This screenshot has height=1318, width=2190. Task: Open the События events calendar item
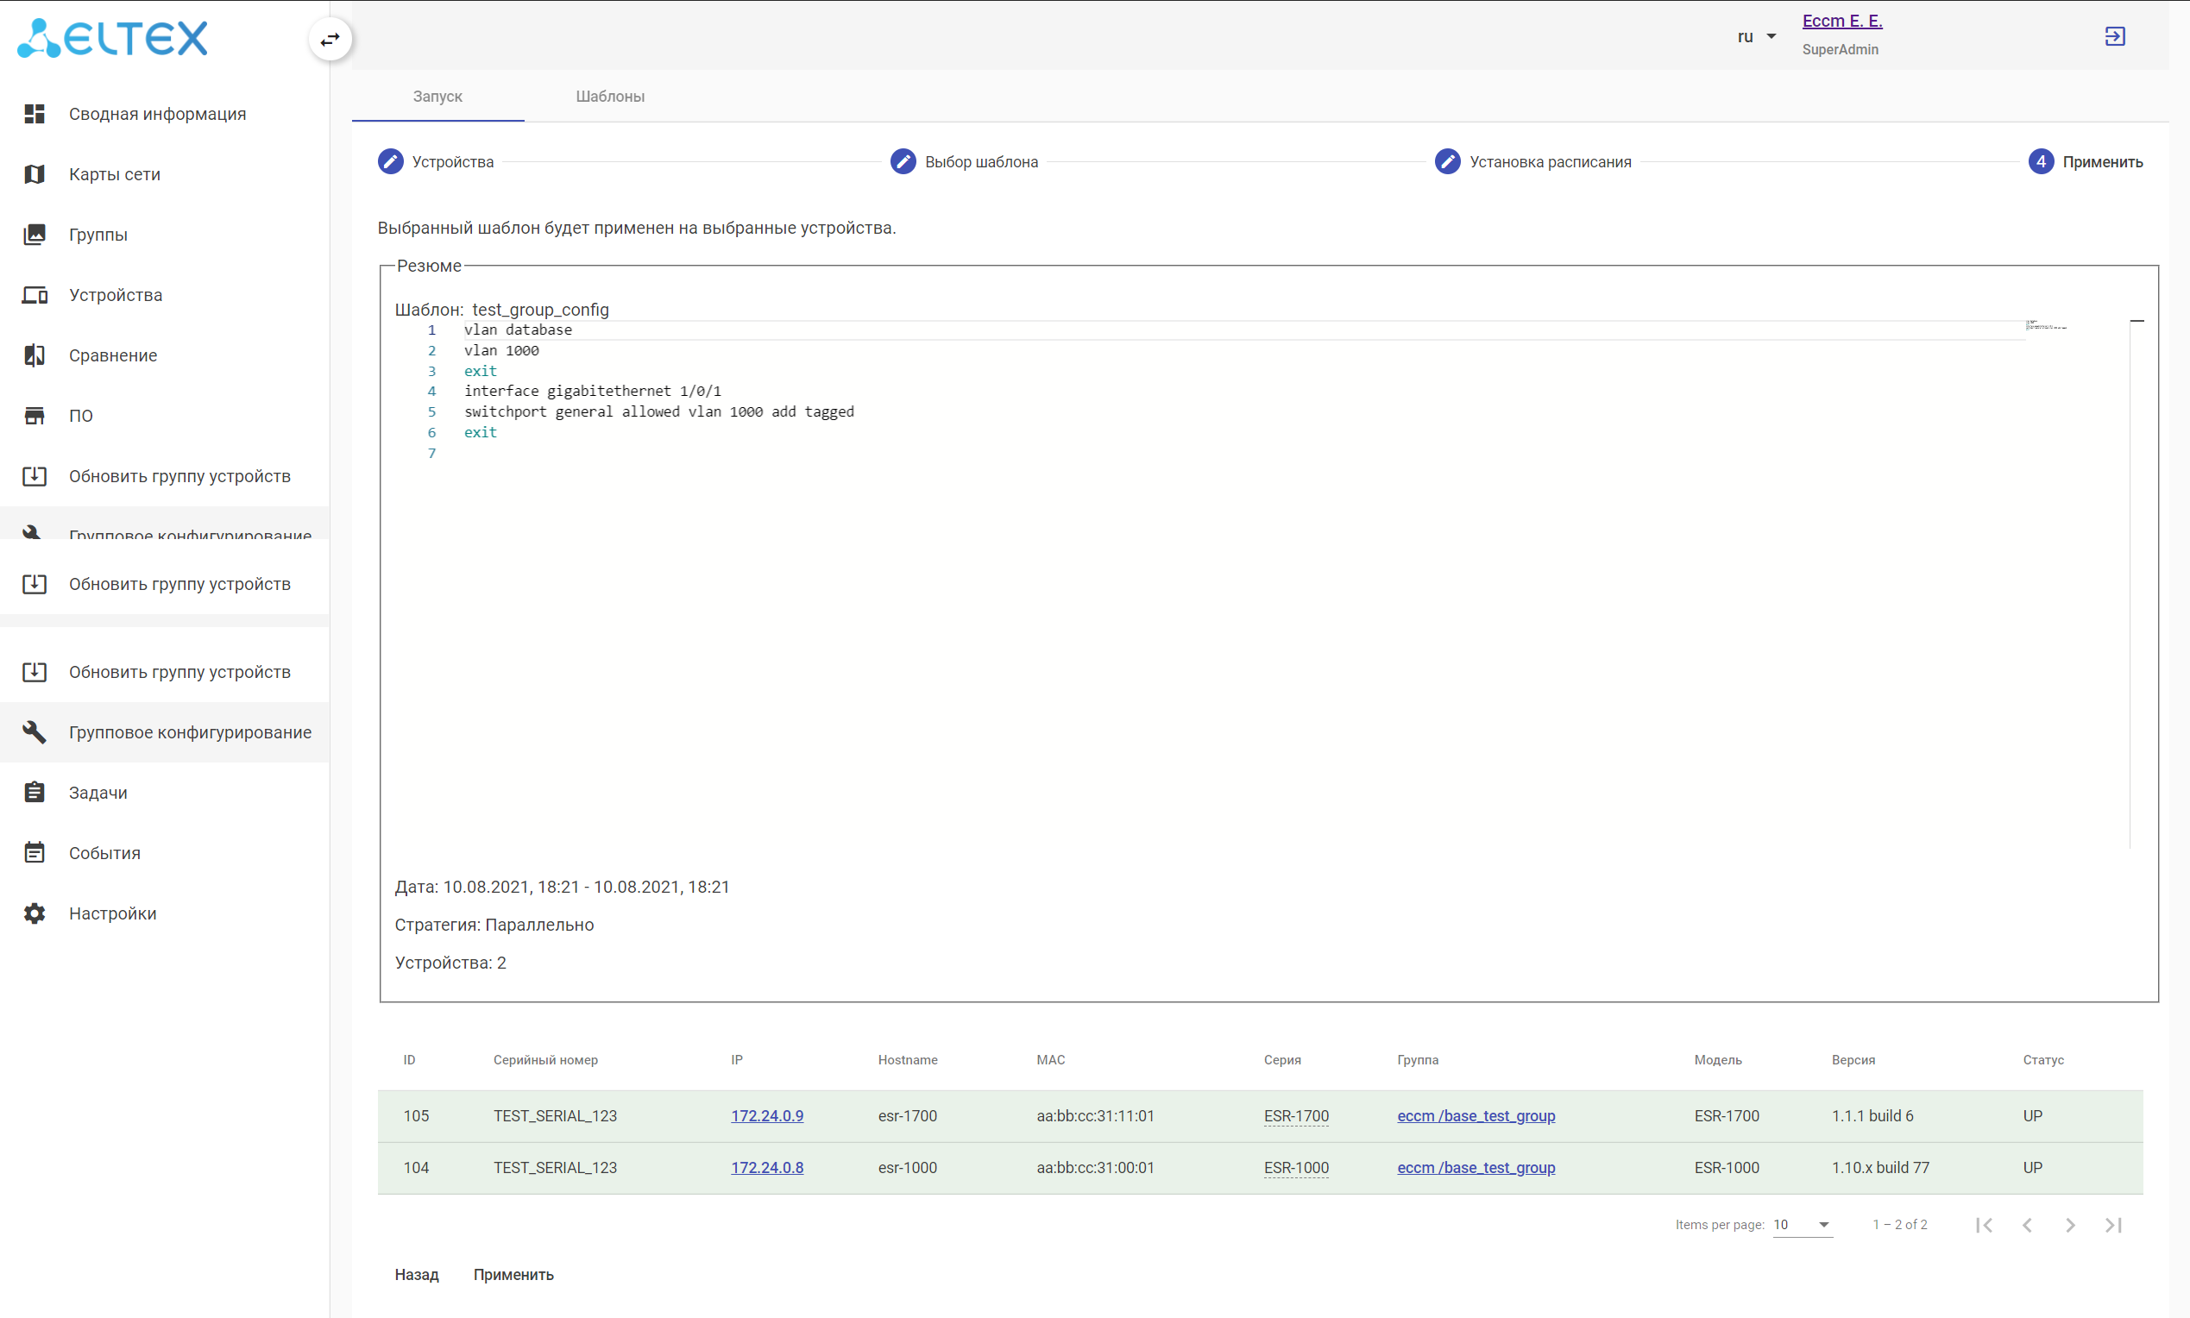click(x=104, y=852)
